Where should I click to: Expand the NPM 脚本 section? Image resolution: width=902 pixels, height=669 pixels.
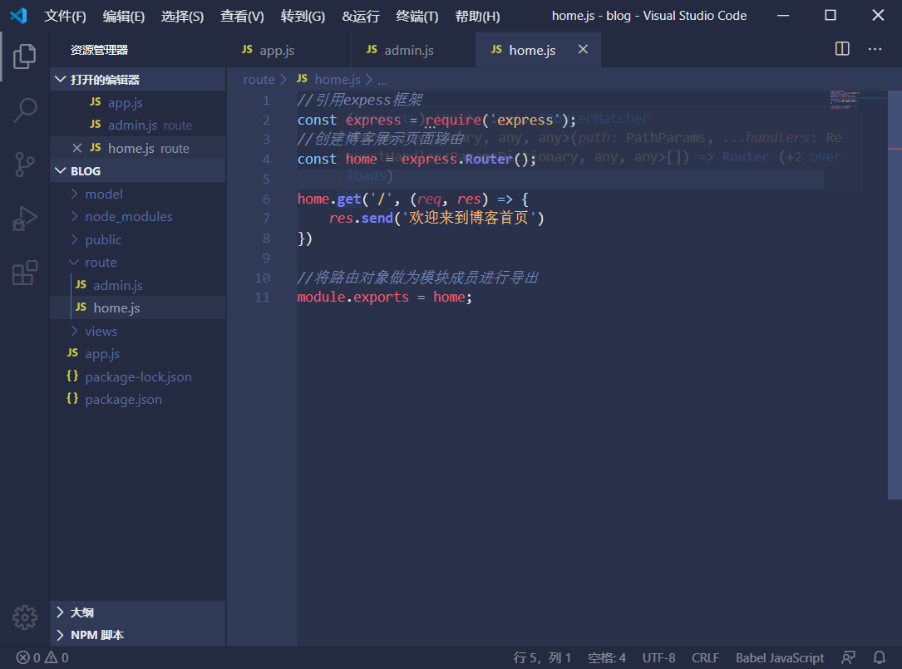tap(96, 635)
